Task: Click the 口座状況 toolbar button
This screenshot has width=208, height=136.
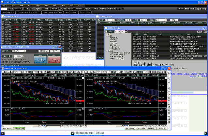Action: point(87,9)
